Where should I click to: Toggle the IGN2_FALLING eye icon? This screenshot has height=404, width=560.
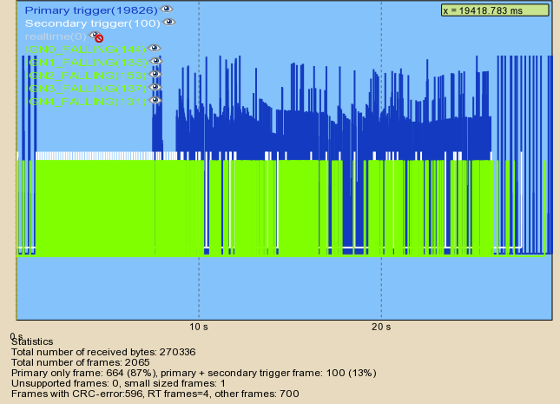pos(155,75)
